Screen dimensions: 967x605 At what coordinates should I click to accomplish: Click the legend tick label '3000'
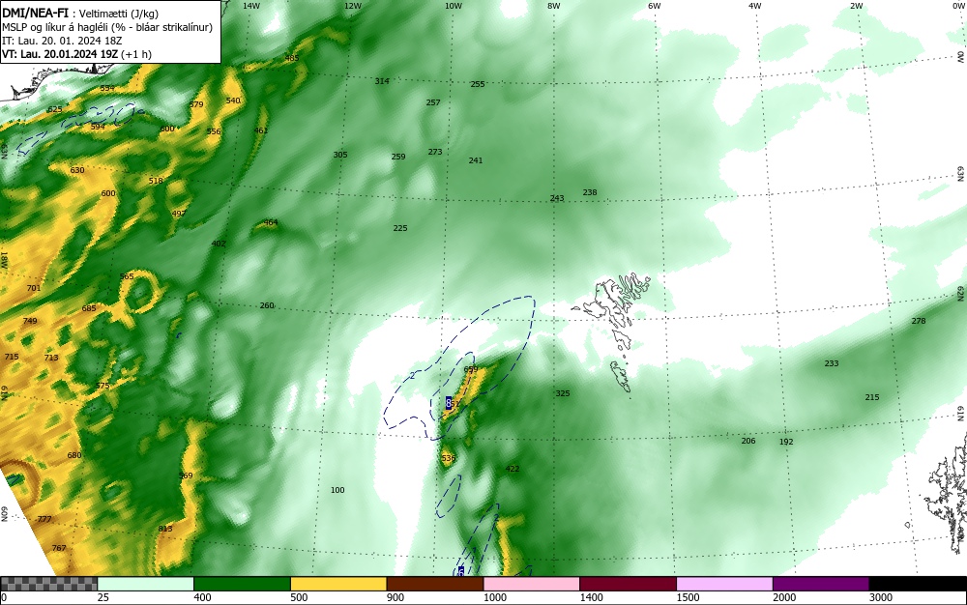tap(881, 597)
